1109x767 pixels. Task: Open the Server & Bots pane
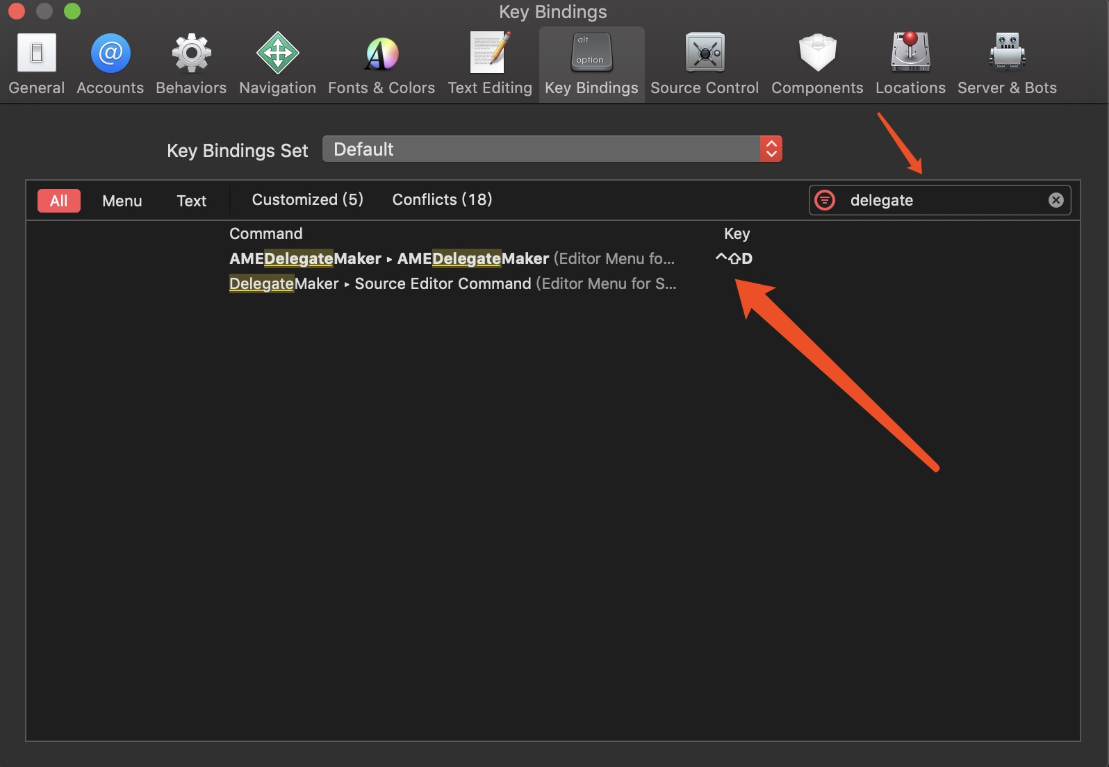click(1007, 64)
